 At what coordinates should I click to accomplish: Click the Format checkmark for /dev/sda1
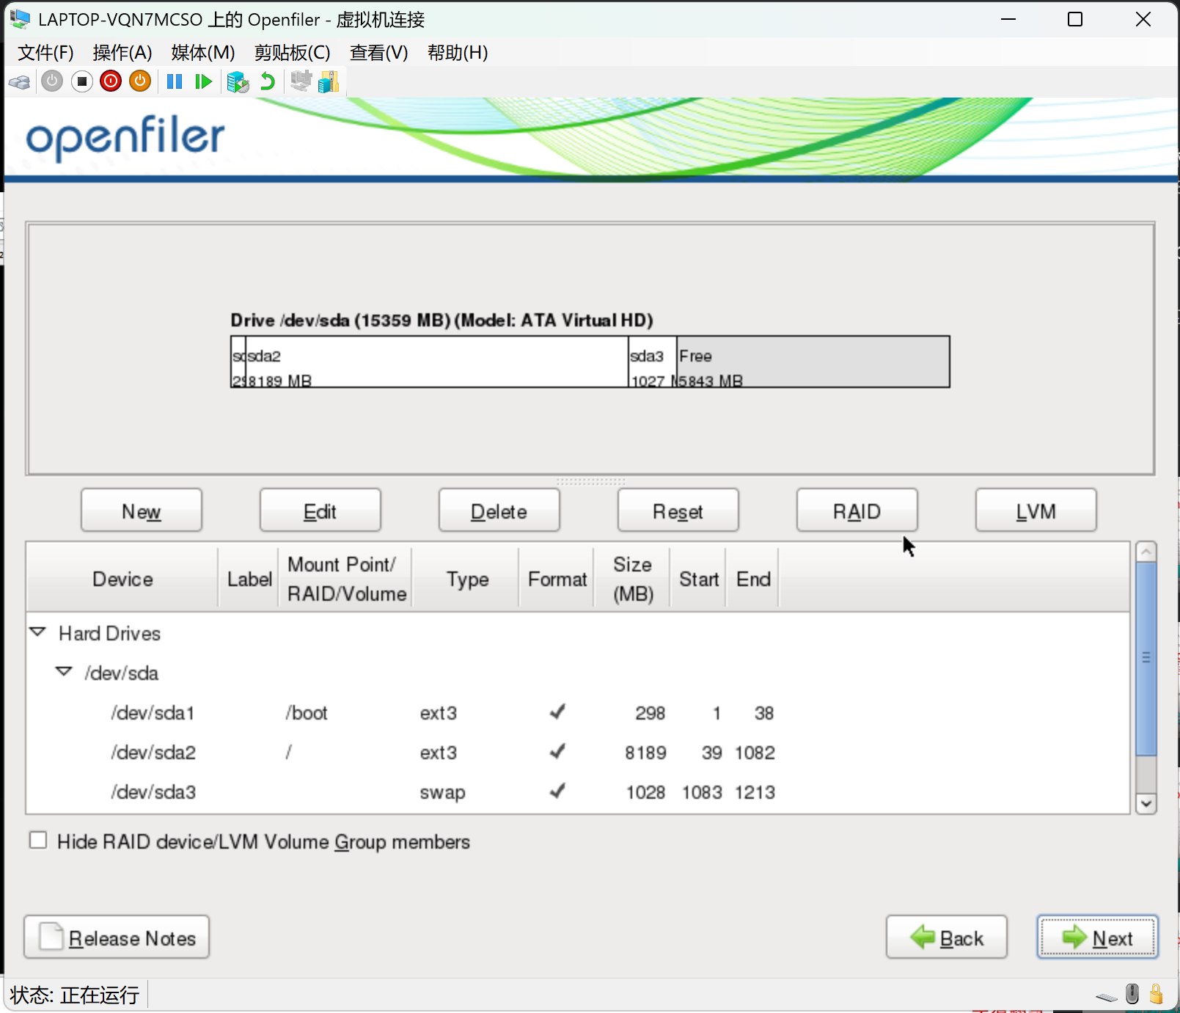point(557,712)
